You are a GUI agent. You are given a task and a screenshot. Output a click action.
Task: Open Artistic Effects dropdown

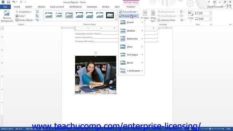pyautogui.click(x=25, y=20)
